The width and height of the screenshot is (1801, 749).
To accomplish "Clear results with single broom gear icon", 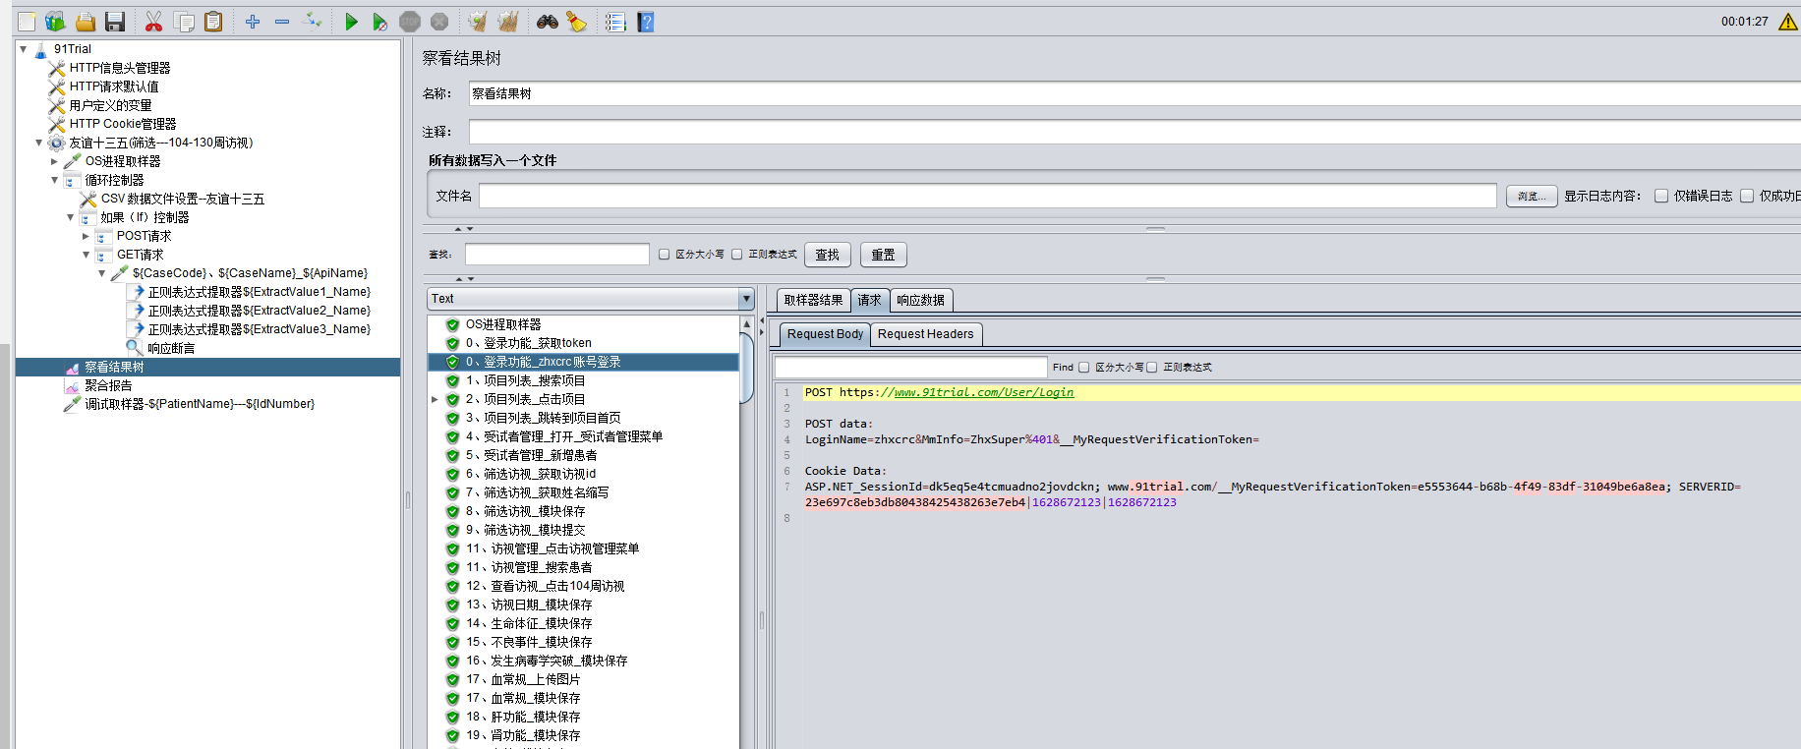I will [x=478, y=22].
